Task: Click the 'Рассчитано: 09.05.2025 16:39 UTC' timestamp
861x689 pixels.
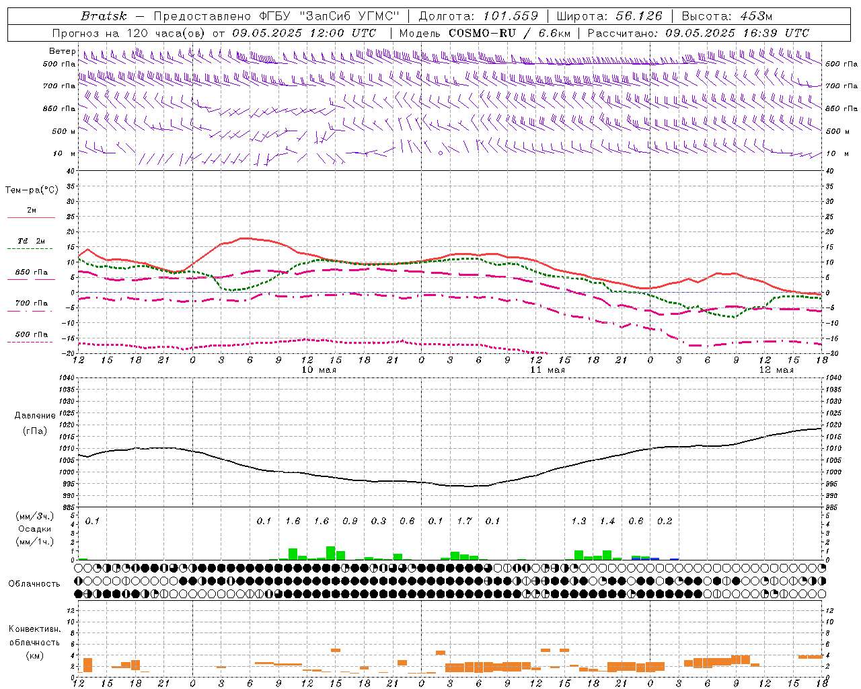Action: click(698, 33)
